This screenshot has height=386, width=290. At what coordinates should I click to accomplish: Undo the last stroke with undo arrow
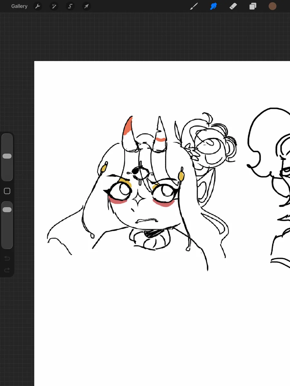pos(7,259)
